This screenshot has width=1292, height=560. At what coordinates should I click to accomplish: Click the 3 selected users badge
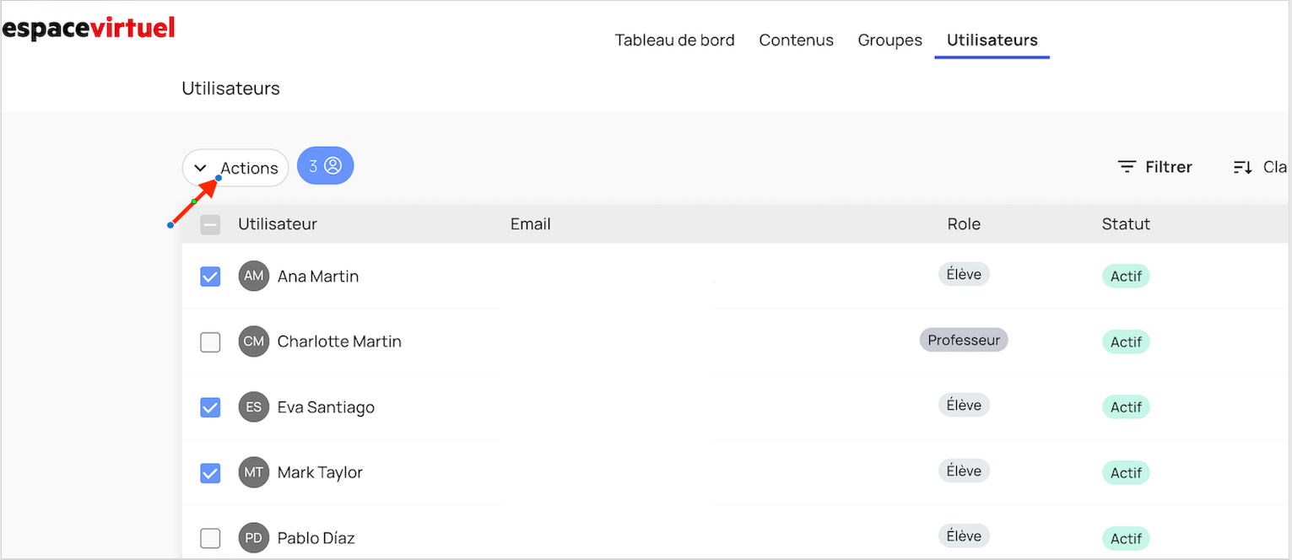tap(325, 166)
